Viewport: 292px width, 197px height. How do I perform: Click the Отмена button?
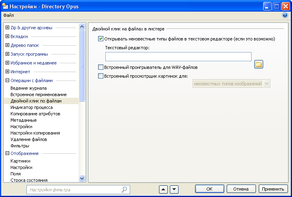241,189
